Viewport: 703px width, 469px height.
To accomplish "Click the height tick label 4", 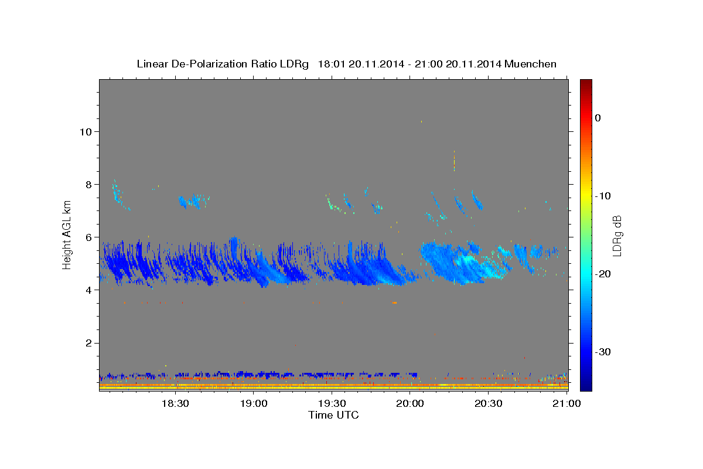I will click(x=89, y=290).
